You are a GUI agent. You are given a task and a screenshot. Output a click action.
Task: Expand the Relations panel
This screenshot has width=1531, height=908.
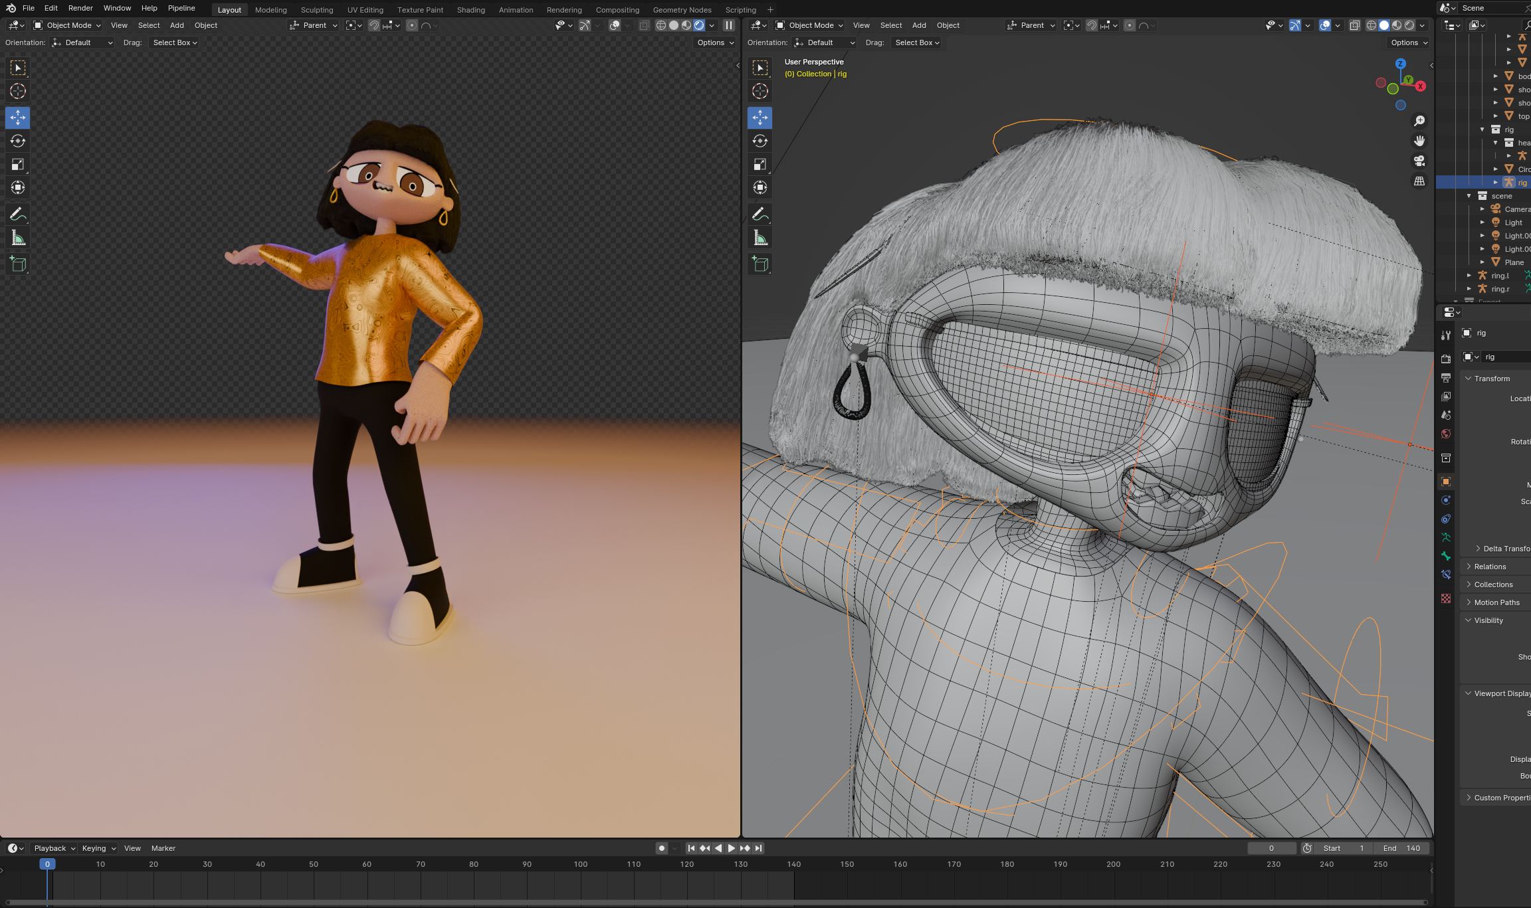coord(1490,567)
